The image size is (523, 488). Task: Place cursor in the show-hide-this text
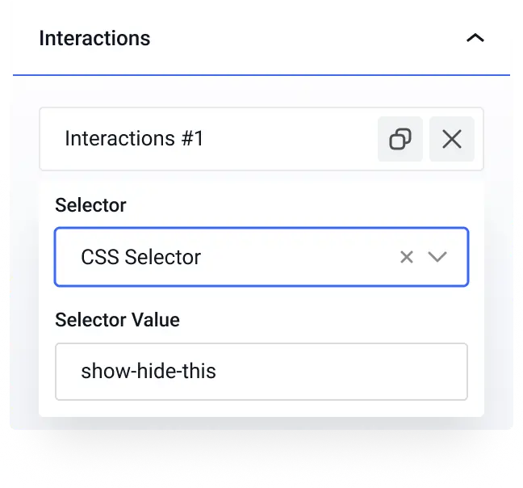click(149, 371)
